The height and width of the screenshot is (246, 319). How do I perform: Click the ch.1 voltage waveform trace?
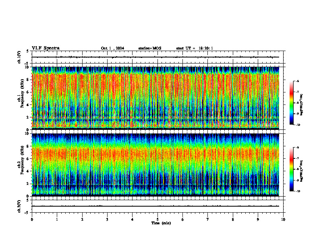[155, 57]
